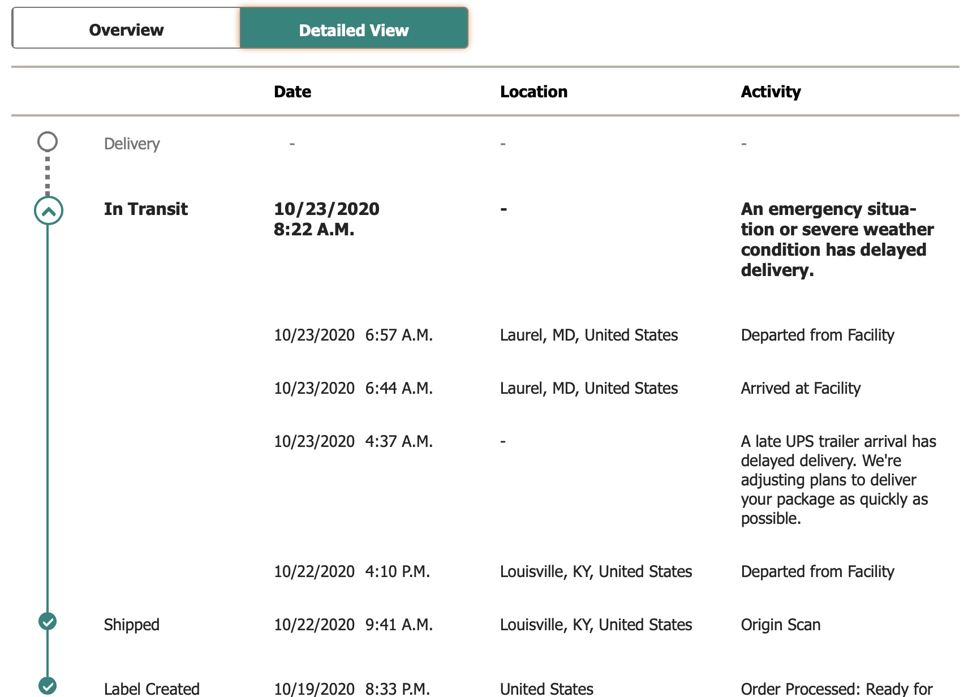
Task: Click the 8:22 A.M. In Transit timestamp
Action: 314,229
